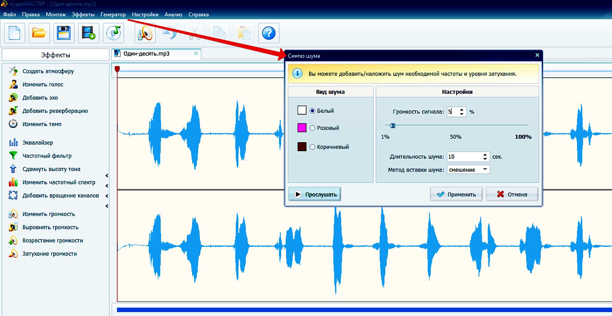Screen dimensions: 612x316
Task: Open the Файл menu
Action: click(x=10, y=14)
